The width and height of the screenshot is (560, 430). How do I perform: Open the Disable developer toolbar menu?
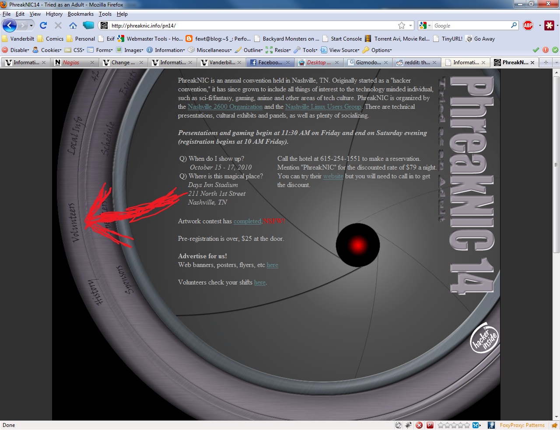tap(16, 50)
